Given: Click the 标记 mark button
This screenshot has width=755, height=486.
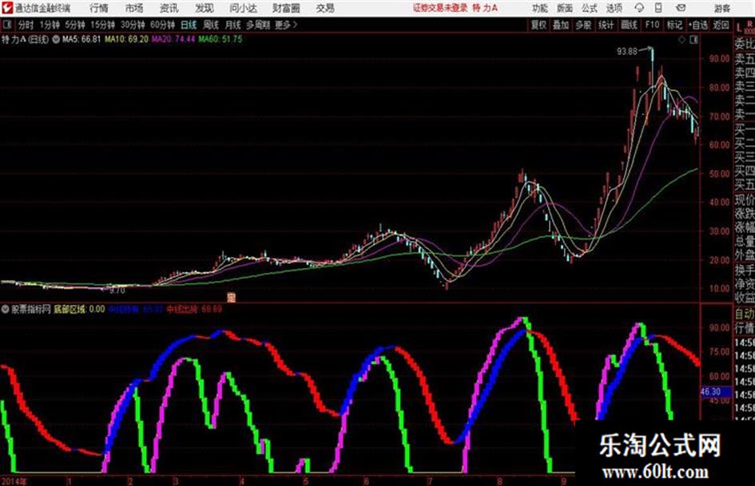Looking at the screenshot, I should coord(674,25).
